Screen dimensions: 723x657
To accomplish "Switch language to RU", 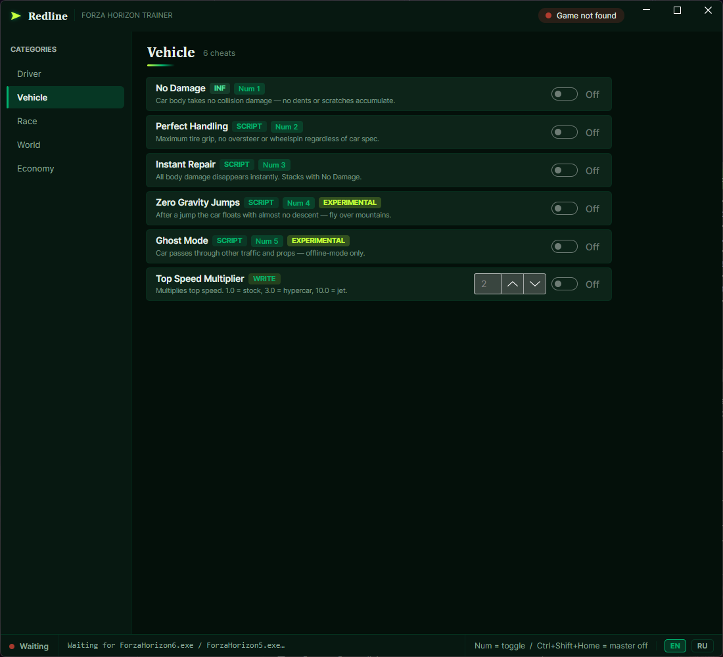I will [702, 646].
